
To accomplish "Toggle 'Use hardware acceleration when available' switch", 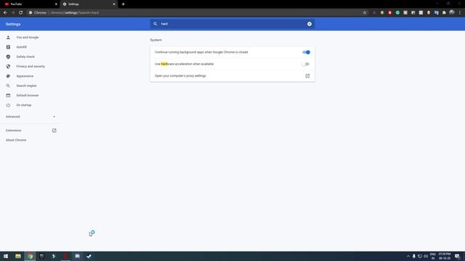I will coord(305,65).
